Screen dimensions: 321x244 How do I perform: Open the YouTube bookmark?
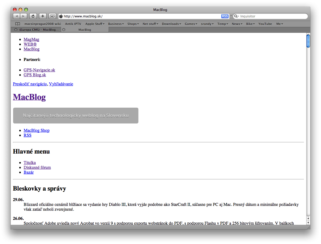[265, 24]
